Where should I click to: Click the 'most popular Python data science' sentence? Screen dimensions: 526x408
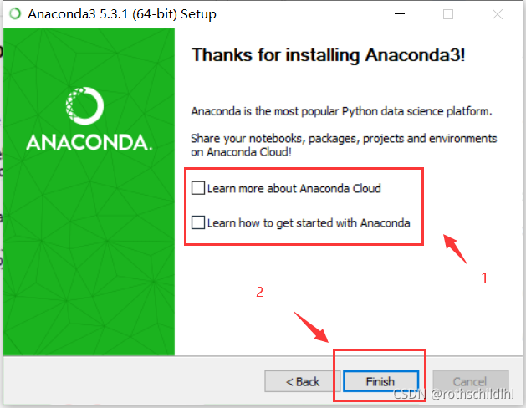coord(341,111)
